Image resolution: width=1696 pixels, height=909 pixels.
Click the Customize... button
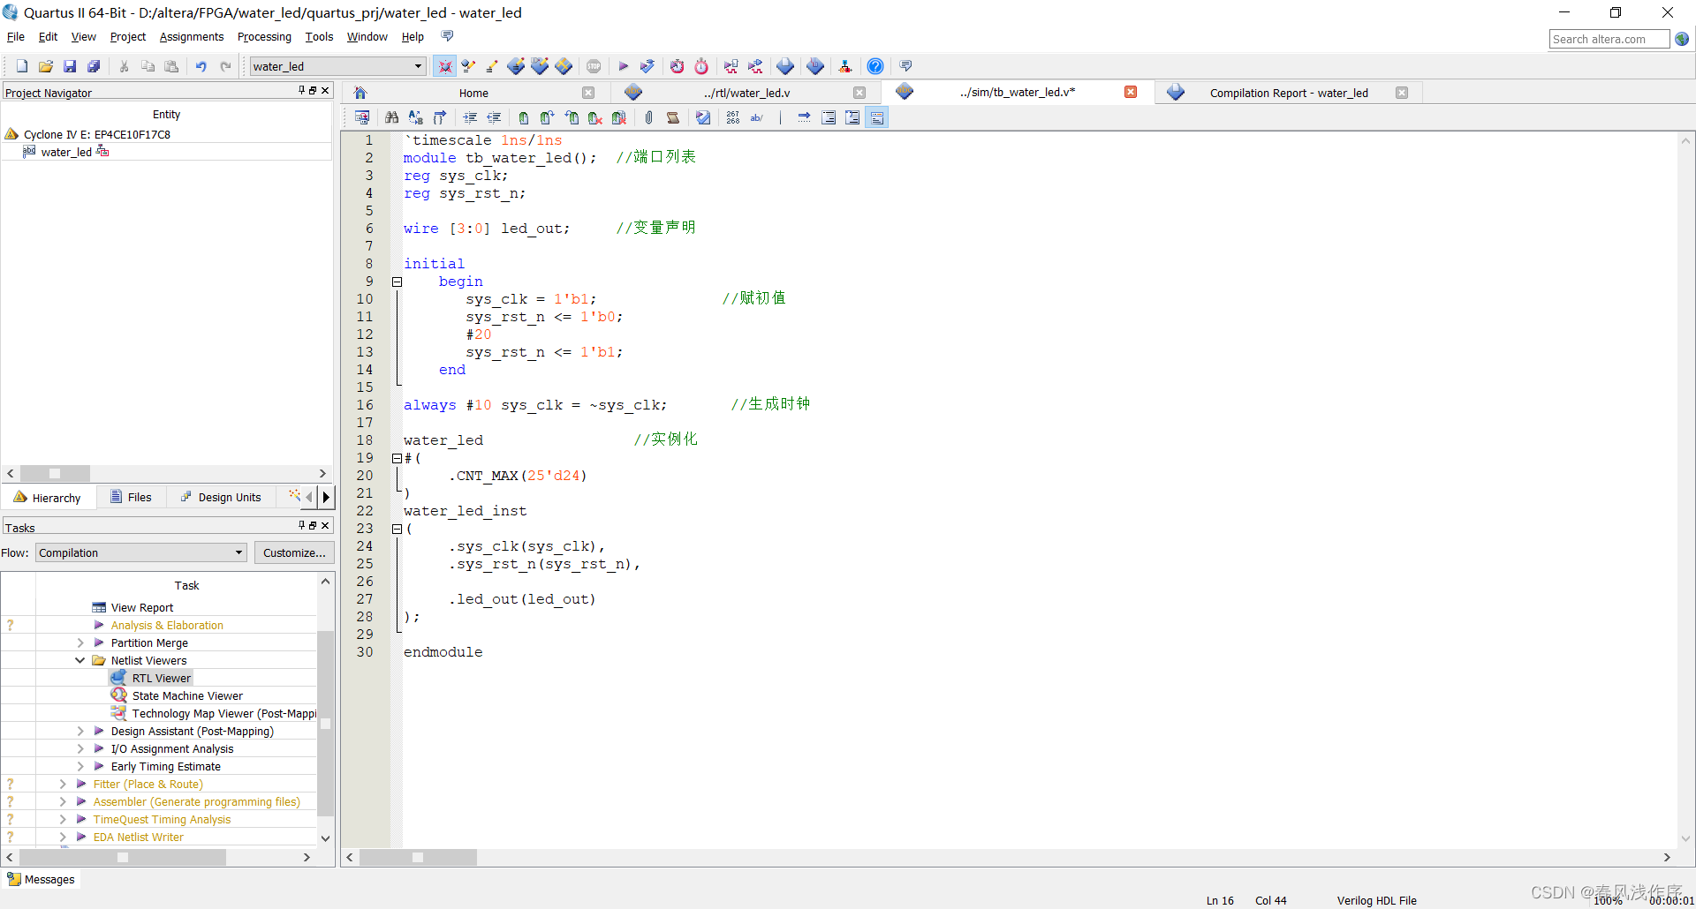(294, 552)
